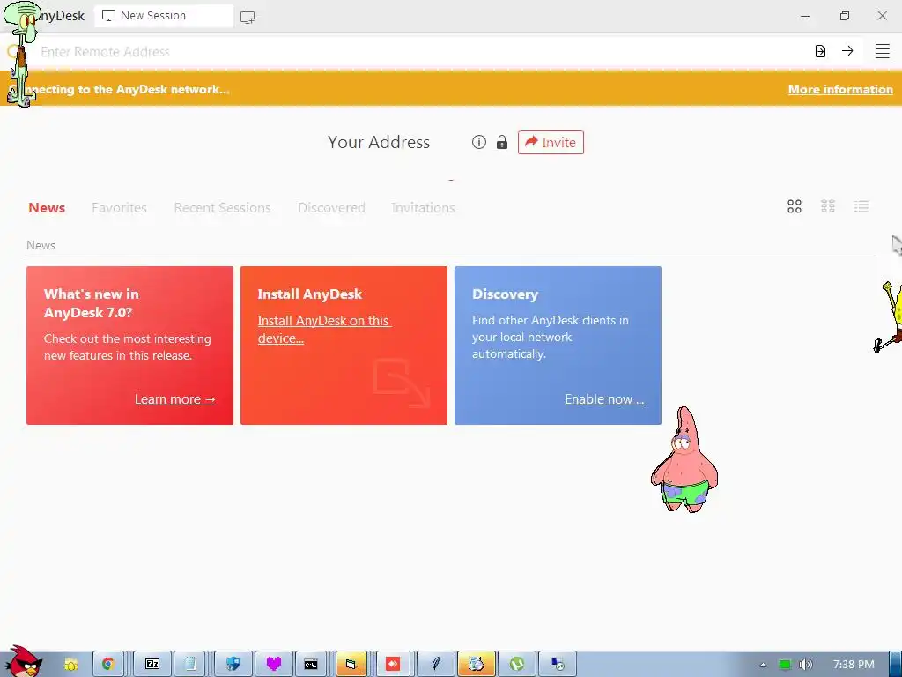Screen dimensions: 902x677
Task: Click Install AnyDesk on this device link
Action: point(324,330)
